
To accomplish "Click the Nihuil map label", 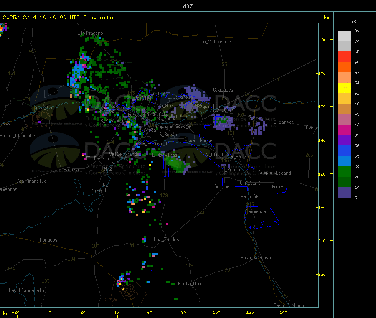I will (99, 191).
